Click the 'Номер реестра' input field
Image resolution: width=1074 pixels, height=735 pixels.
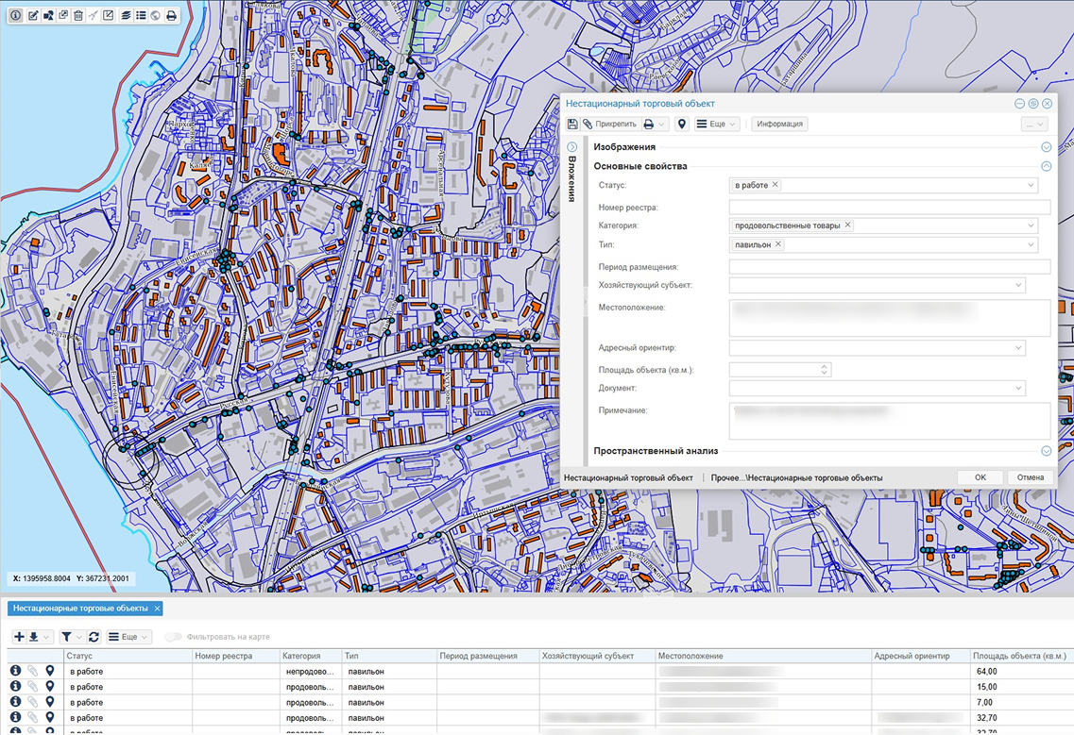click(x=889, y=208)
